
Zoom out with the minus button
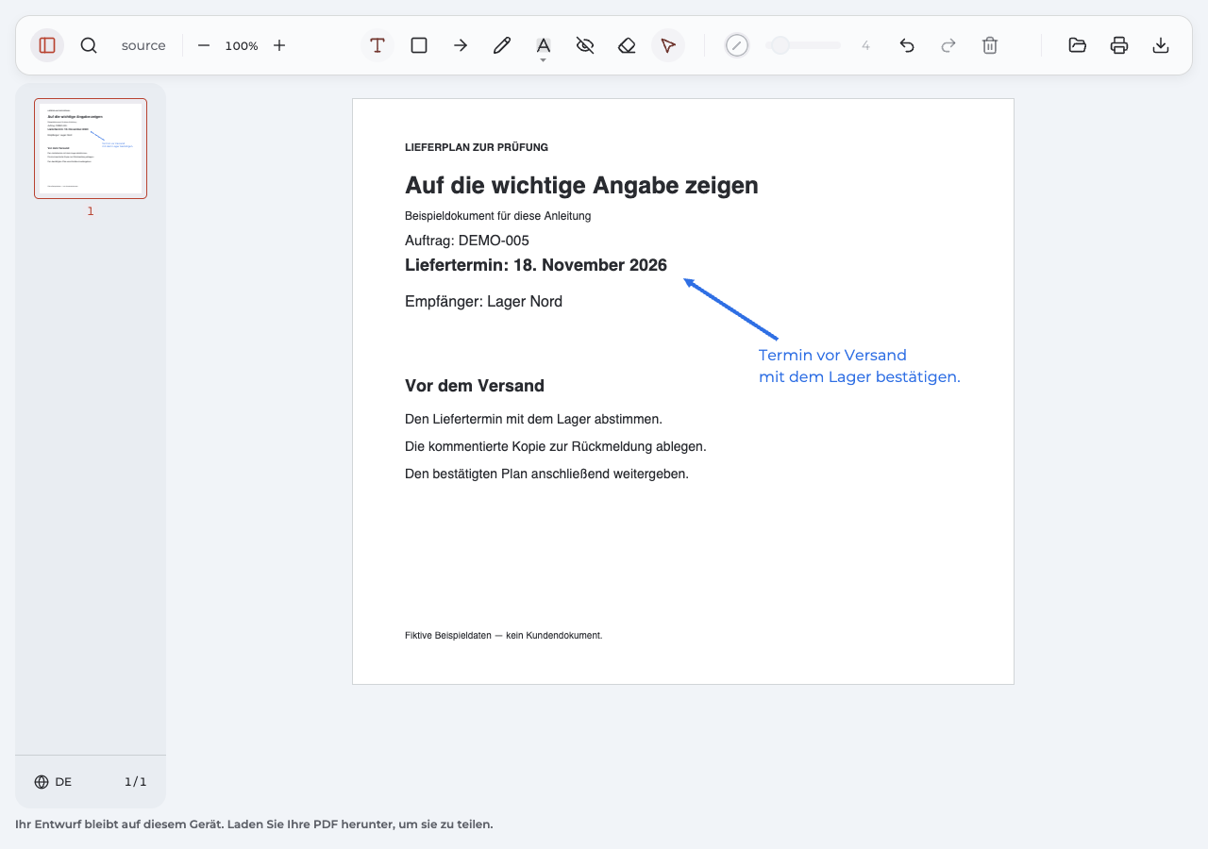[x=204, y=45]
